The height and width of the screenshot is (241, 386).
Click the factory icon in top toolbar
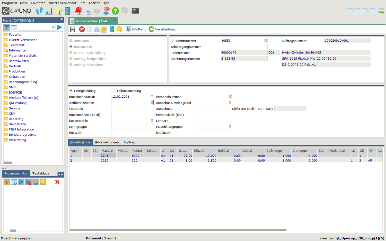(49, 11)
